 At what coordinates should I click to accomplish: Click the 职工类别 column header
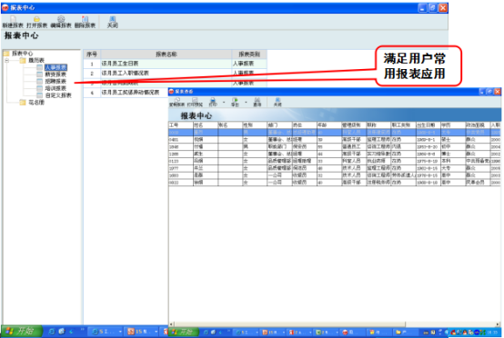coord(403,124)
